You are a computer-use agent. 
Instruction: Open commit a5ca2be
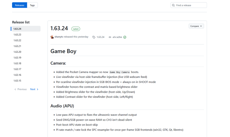117,37
